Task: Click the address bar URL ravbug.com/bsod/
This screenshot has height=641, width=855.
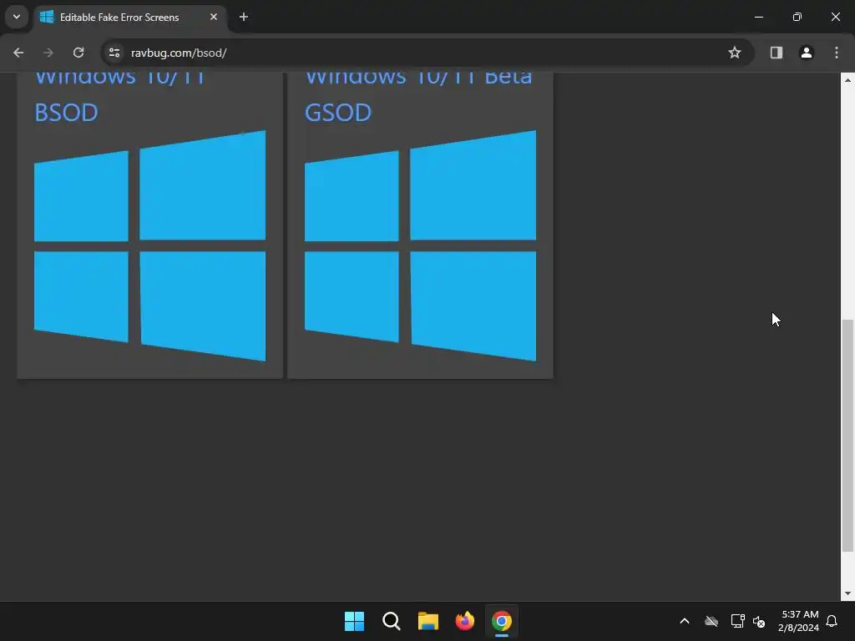Action: pos(179,53)
